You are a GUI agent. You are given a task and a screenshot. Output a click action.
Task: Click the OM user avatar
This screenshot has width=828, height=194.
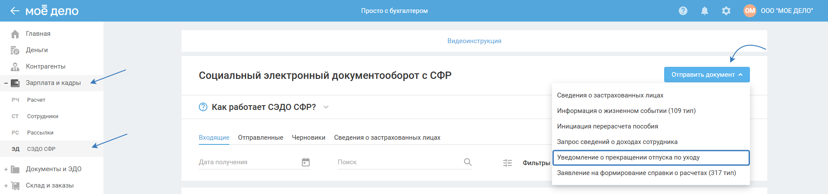(x=750, y=11)
